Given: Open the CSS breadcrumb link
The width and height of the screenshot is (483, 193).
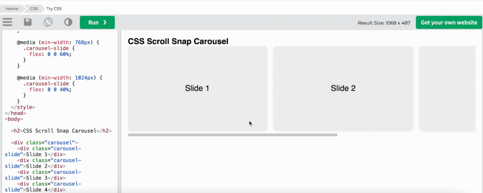Looking at the screenshot, I should coord(34,8).
